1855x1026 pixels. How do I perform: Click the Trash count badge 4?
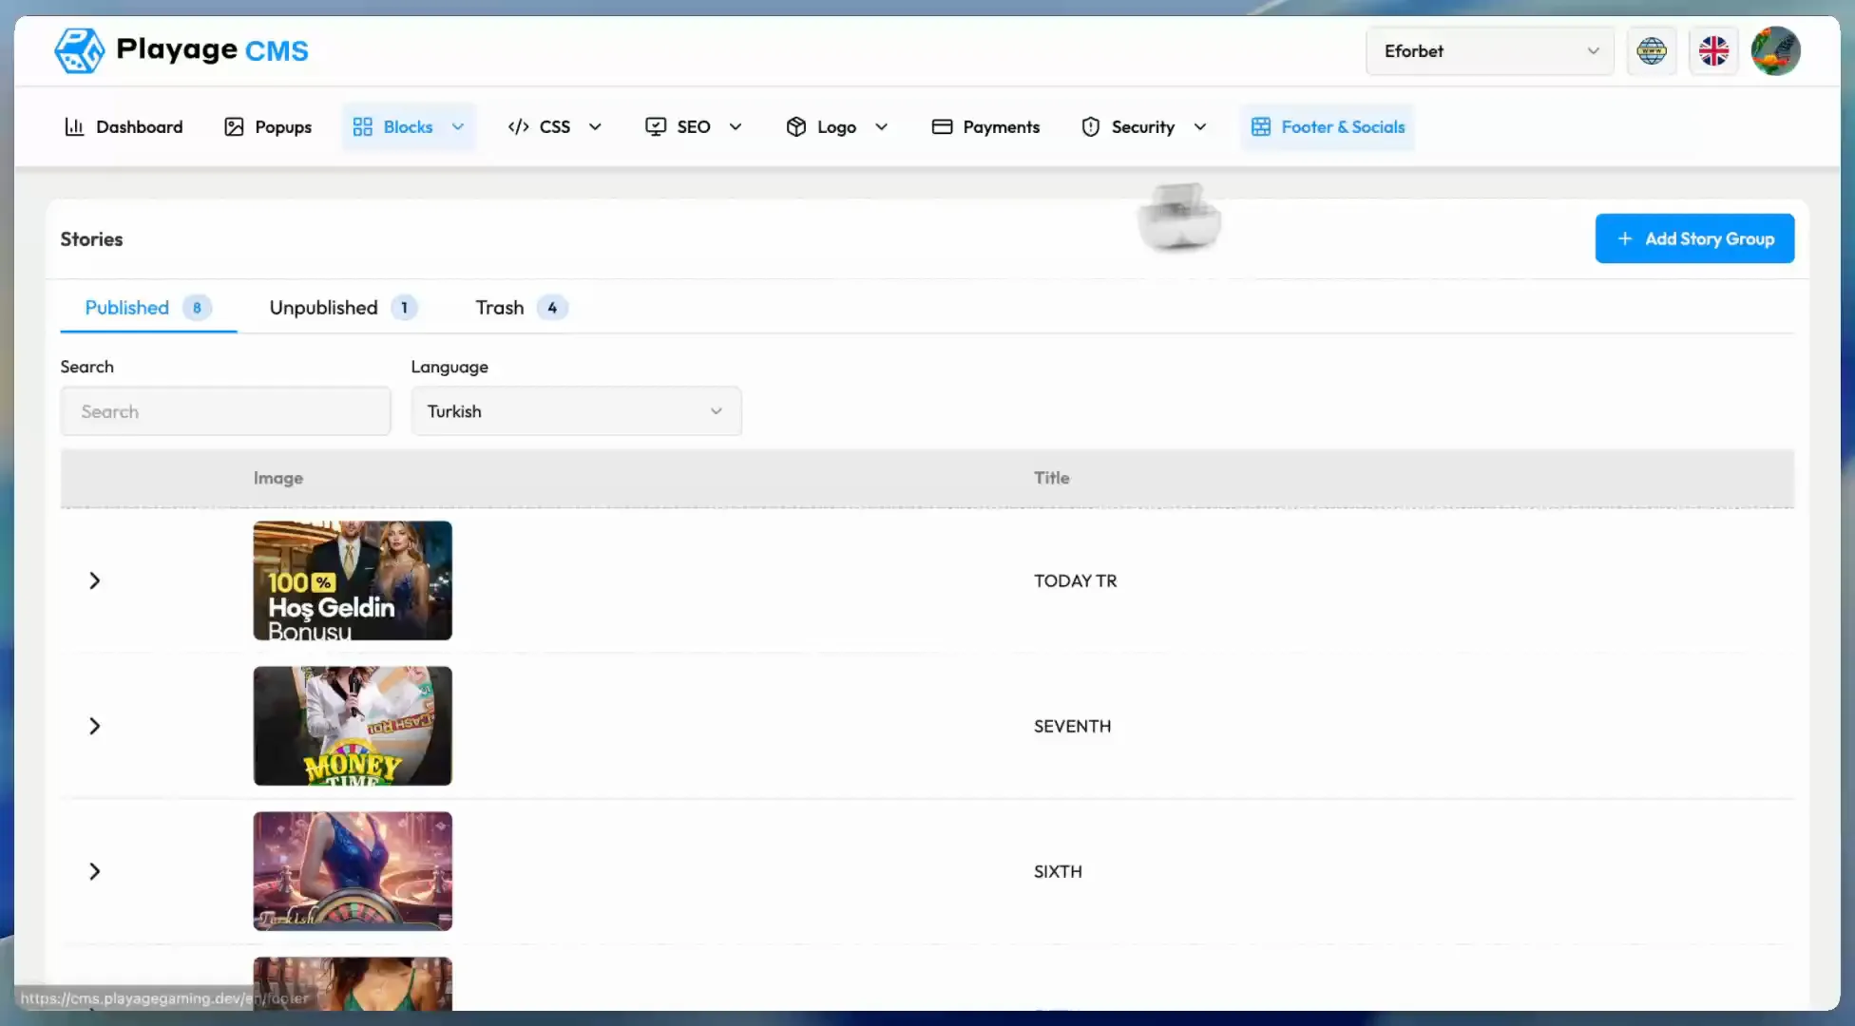coord(552,308)
